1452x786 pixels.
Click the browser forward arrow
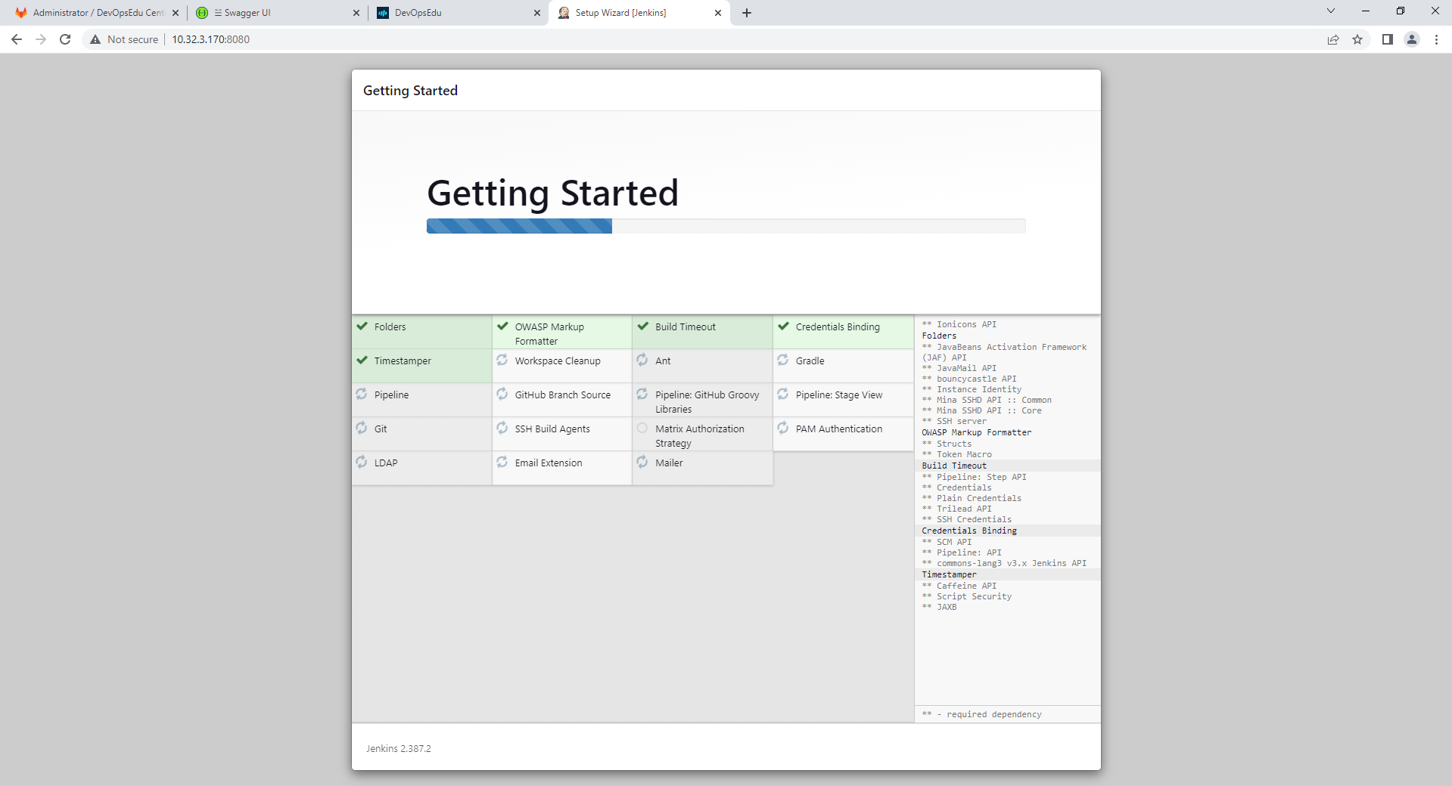pyautogui.click(x=41, y=39)
